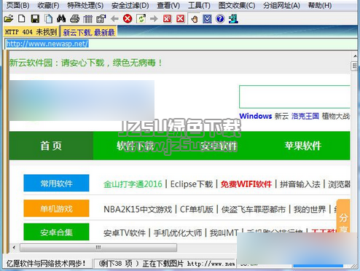Click the open folder icon
This screenshot has width=360, height=271.
coord(9,19)
